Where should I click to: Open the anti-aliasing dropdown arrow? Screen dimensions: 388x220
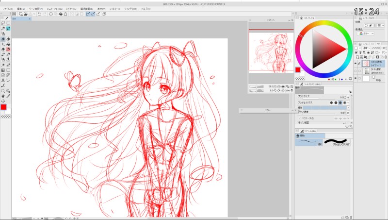click(x=348, y=102)
